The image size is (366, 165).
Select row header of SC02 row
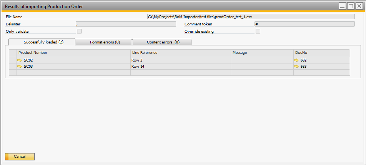[13, 60]
